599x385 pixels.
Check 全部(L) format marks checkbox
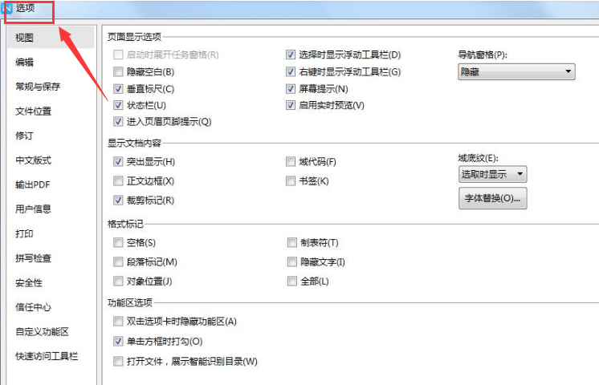[x=291, y=282]
